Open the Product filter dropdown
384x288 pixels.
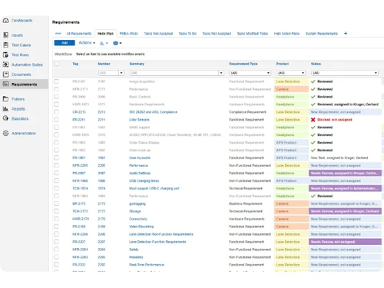click(291, 73)
